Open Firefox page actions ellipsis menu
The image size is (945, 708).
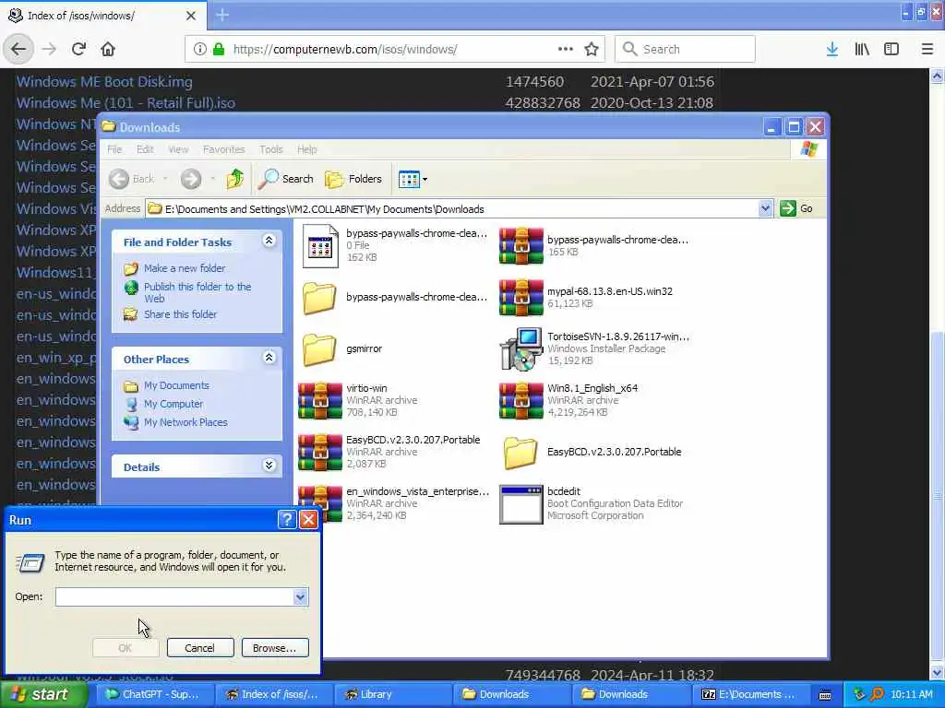pos(566,49)
